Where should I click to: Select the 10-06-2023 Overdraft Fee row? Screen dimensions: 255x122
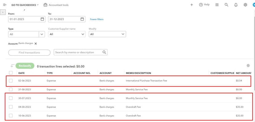[x=11, y=116]
